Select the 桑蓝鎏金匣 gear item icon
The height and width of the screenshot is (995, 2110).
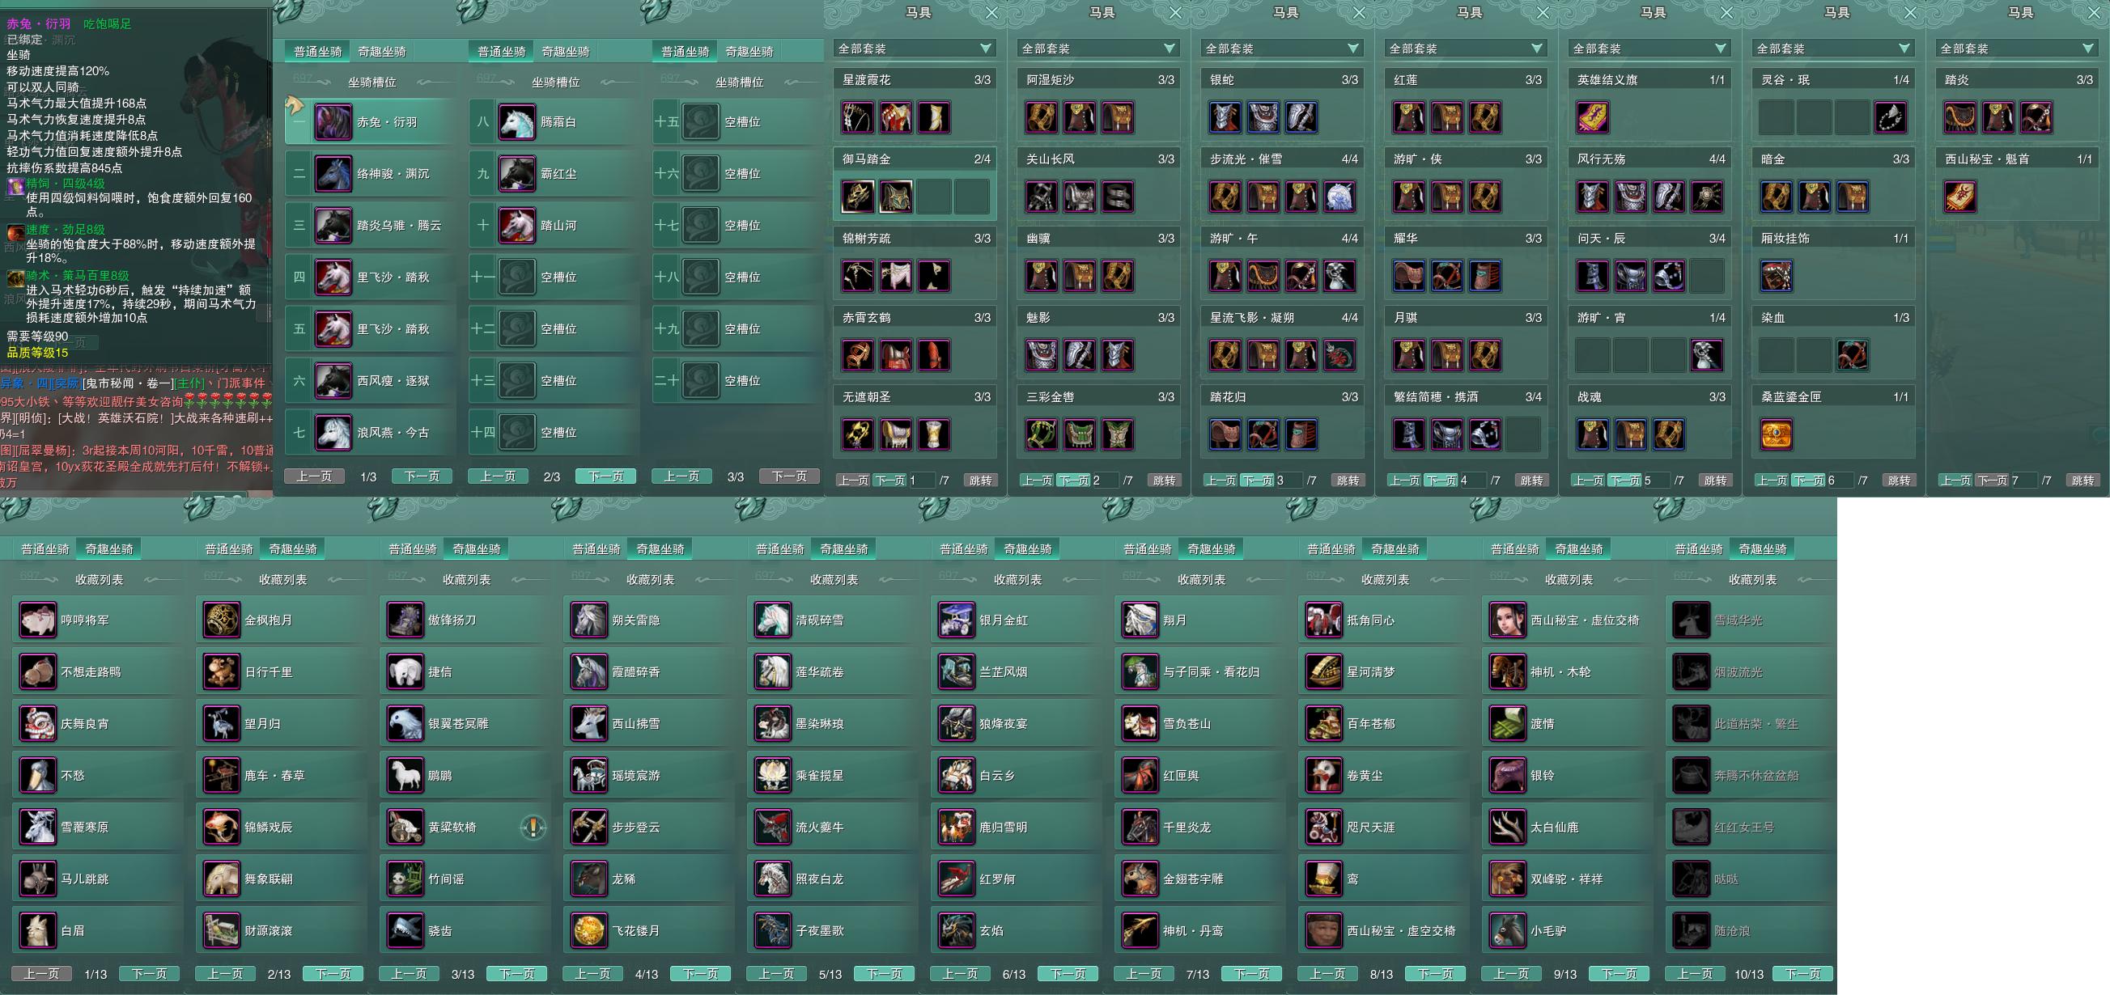pyautogui.click(x=1776, y=435)
